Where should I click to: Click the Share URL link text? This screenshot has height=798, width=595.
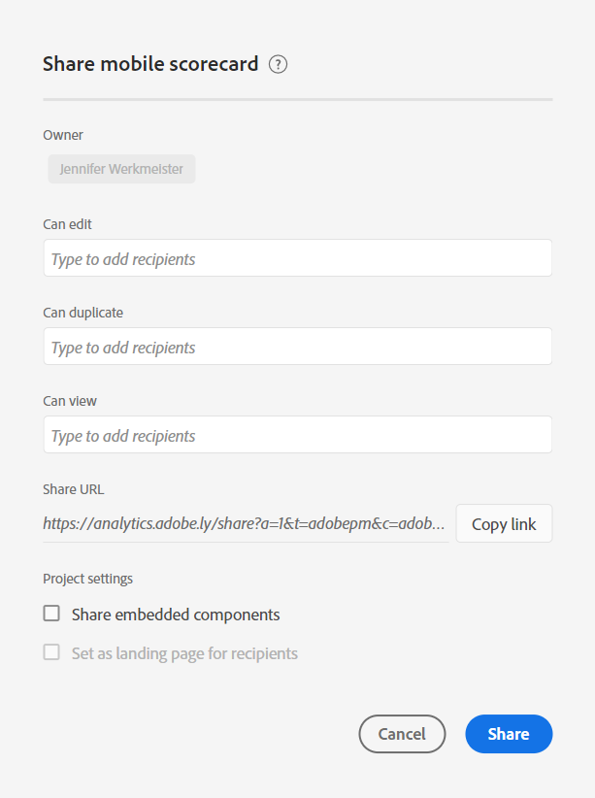[245, 524]
